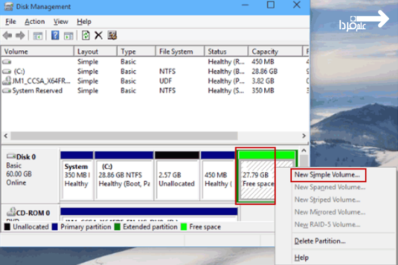Viewport: 398px width, 265px height.
Task: Sort by the Volume column header
Action: [38, 51]
